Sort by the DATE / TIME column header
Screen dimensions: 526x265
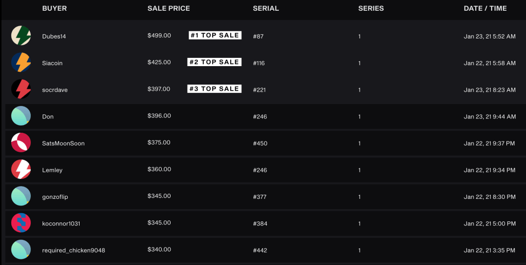(x=485, y=9)
